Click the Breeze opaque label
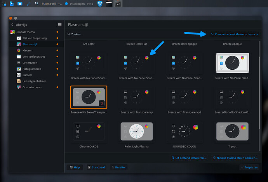This screenshot has width=268, height=182. (x=232, y=44)
